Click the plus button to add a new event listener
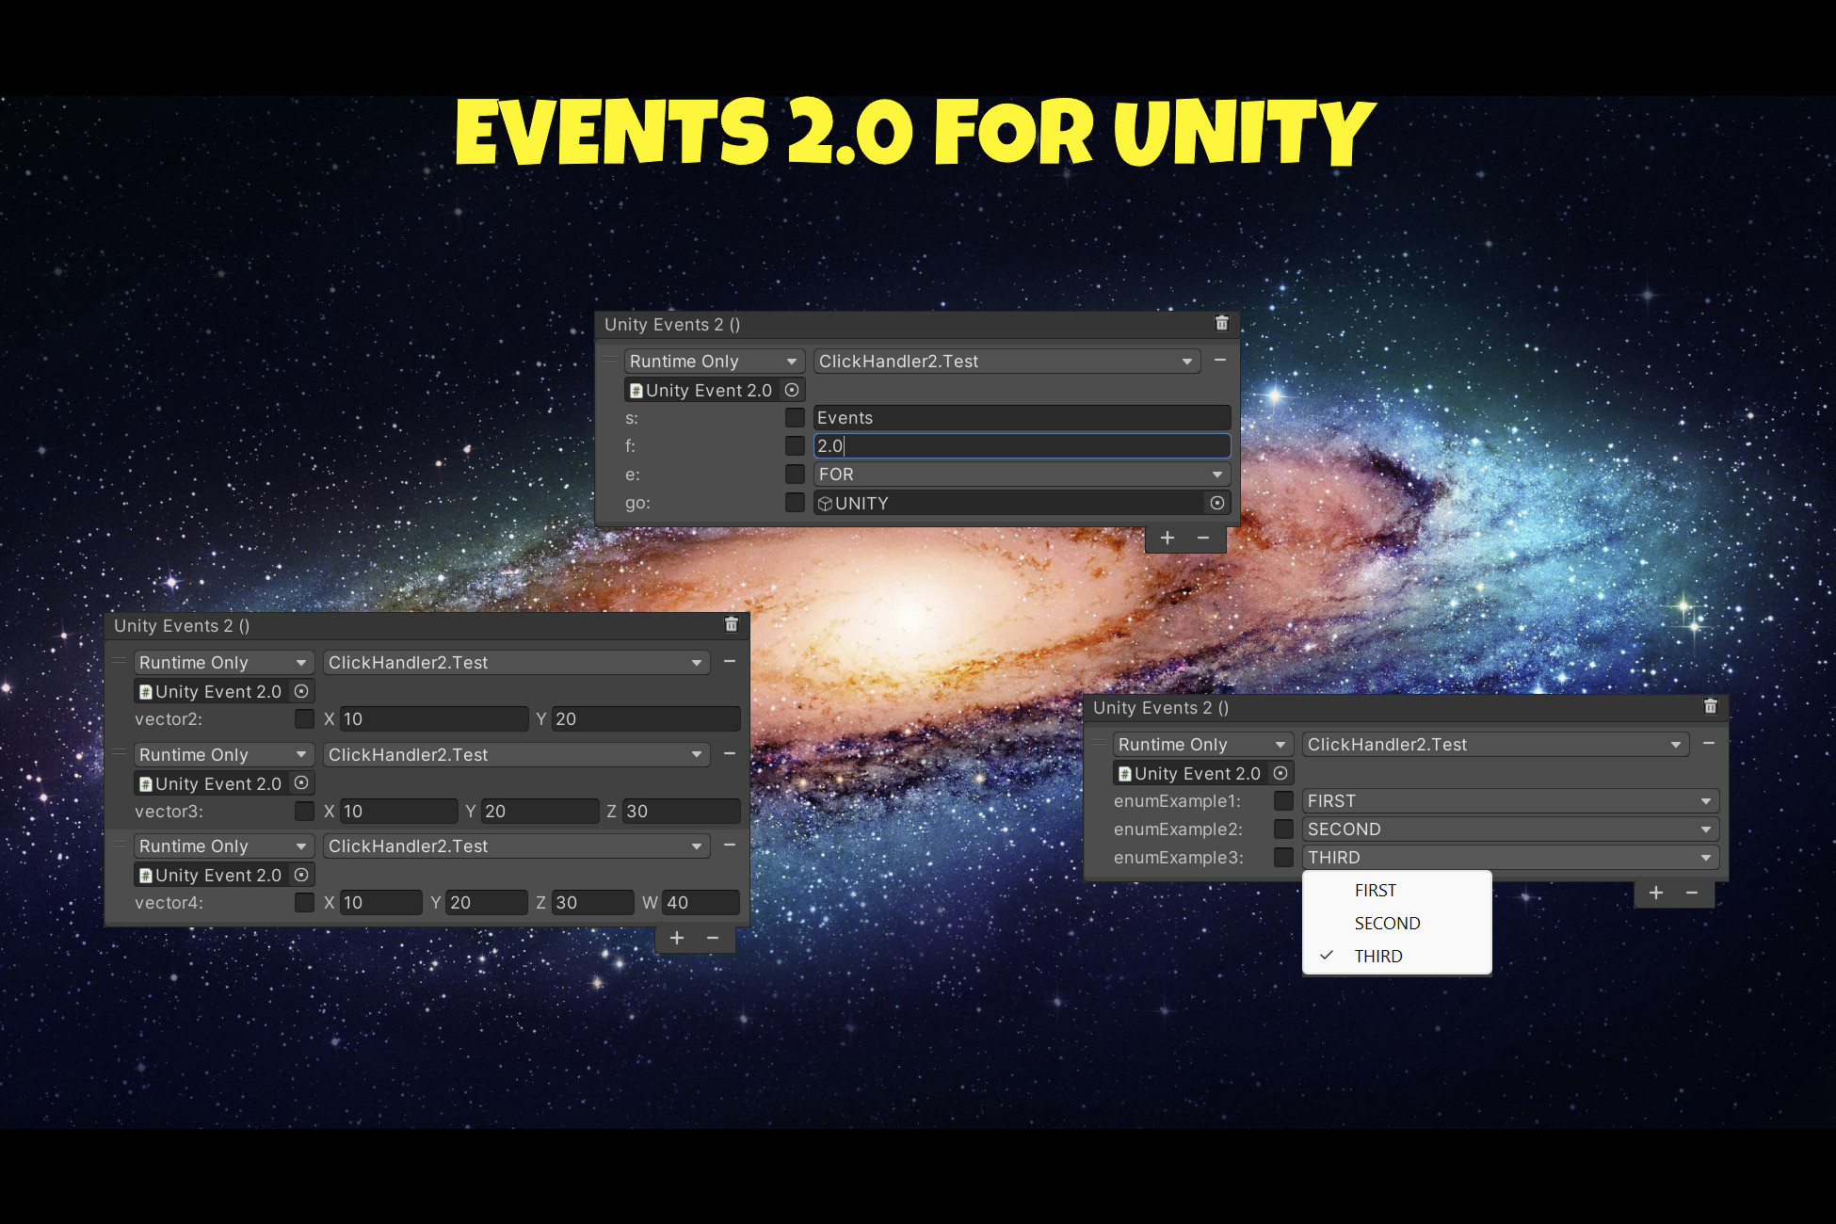 click(x=1168, y=537)
